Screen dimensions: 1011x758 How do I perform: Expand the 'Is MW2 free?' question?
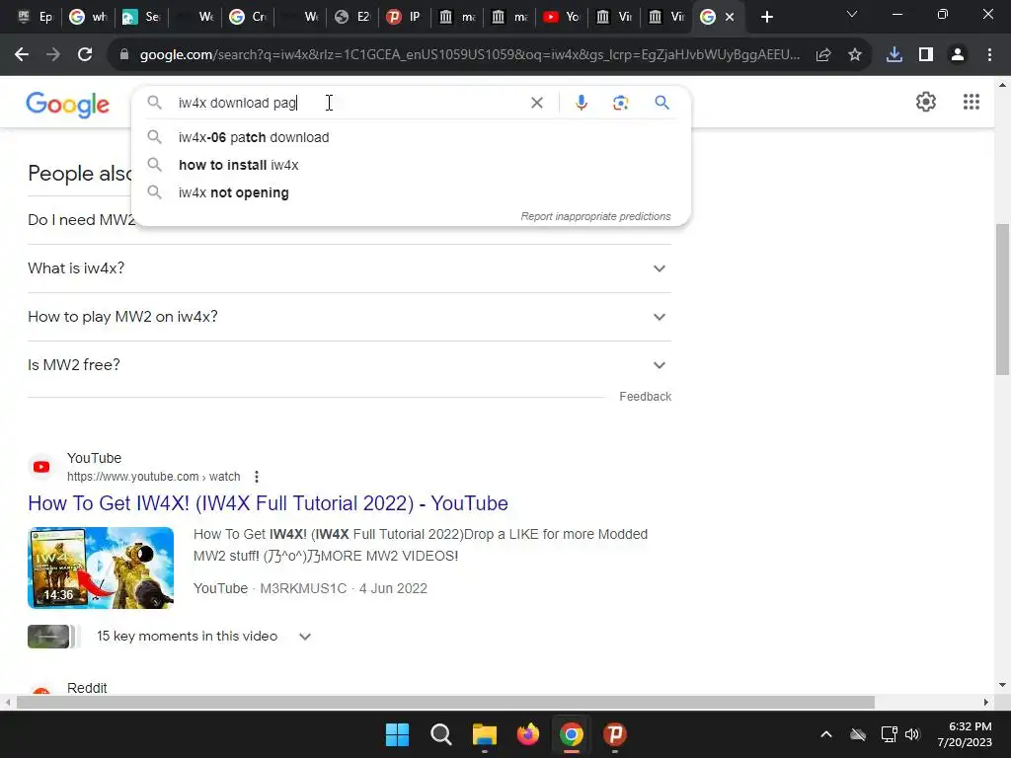pyautogui.click(x=350, y=365)
